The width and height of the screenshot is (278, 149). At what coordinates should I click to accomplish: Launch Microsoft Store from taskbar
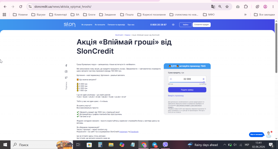click(89, 145)
